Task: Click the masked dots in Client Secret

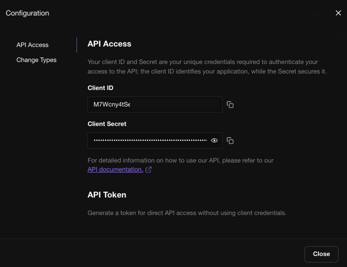Action: tap(150, 140)
